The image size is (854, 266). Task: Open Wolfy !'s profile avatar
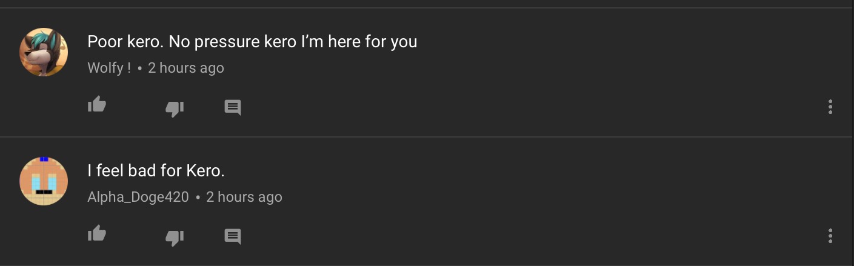(44, 52)
